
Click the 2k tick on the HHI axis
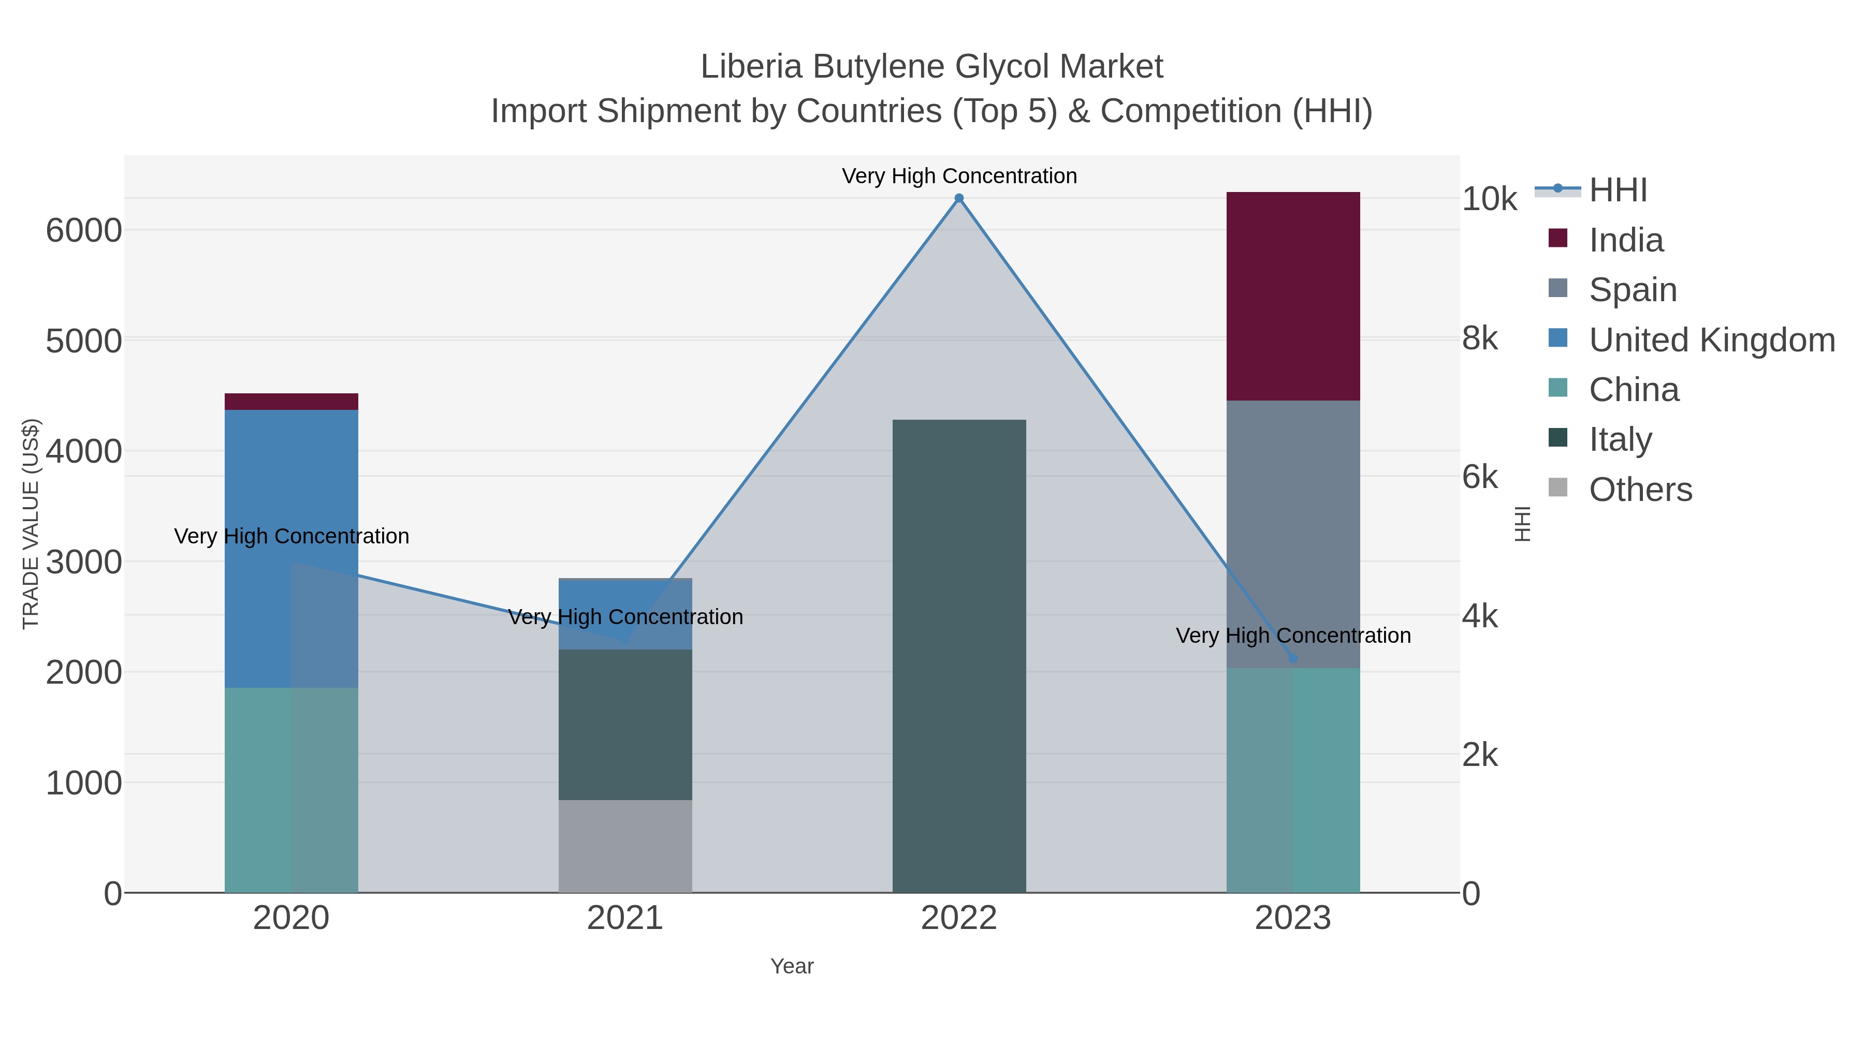point(1480,755)
